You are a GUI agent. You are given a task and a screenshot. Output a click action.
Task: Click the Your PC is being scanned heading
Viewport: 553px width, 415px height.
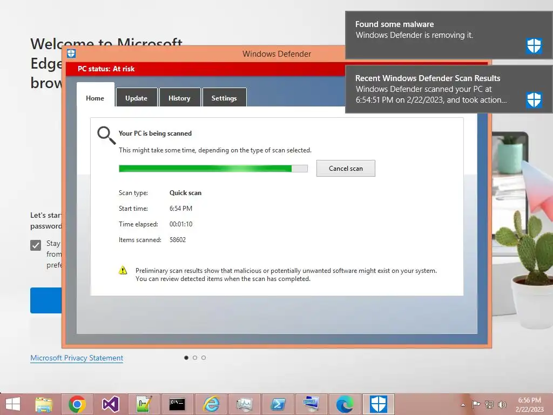pos(155,133)
